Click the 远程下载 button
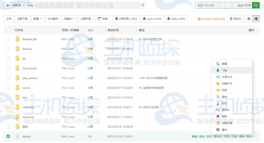 point(22,19)
